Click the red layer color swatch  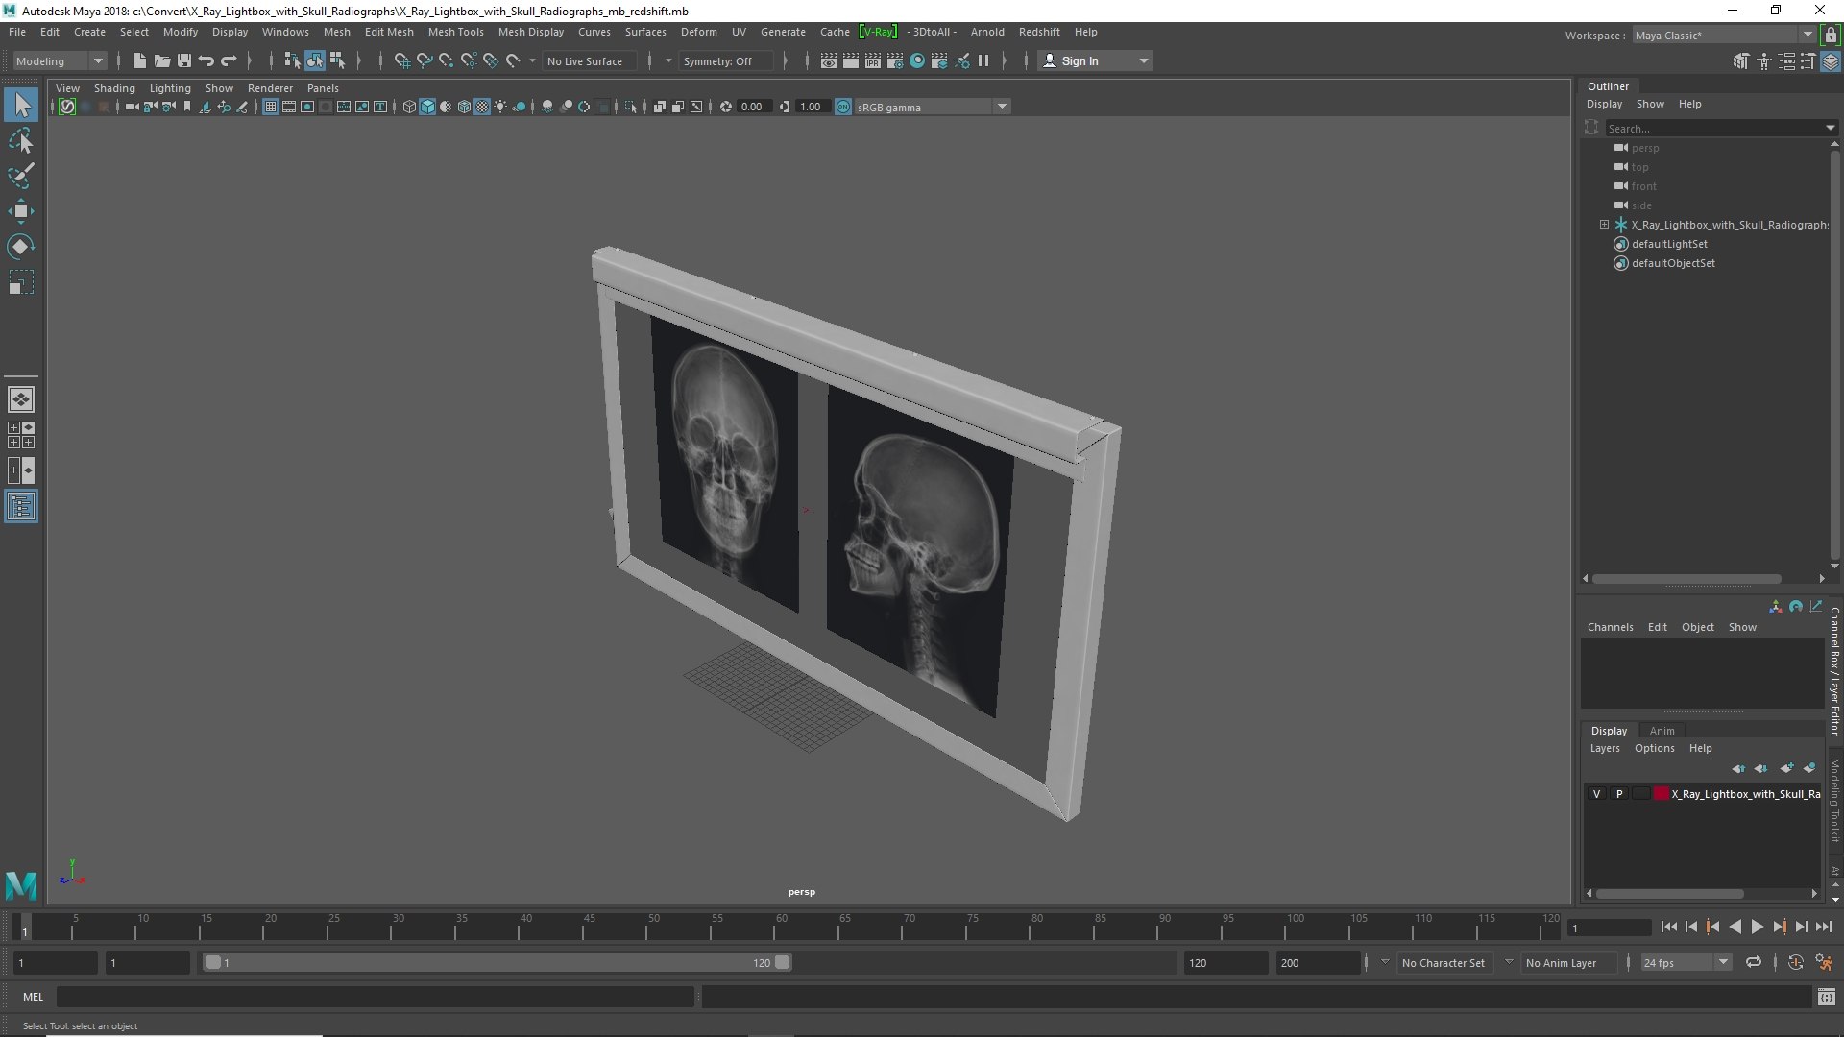point(1661,794)
